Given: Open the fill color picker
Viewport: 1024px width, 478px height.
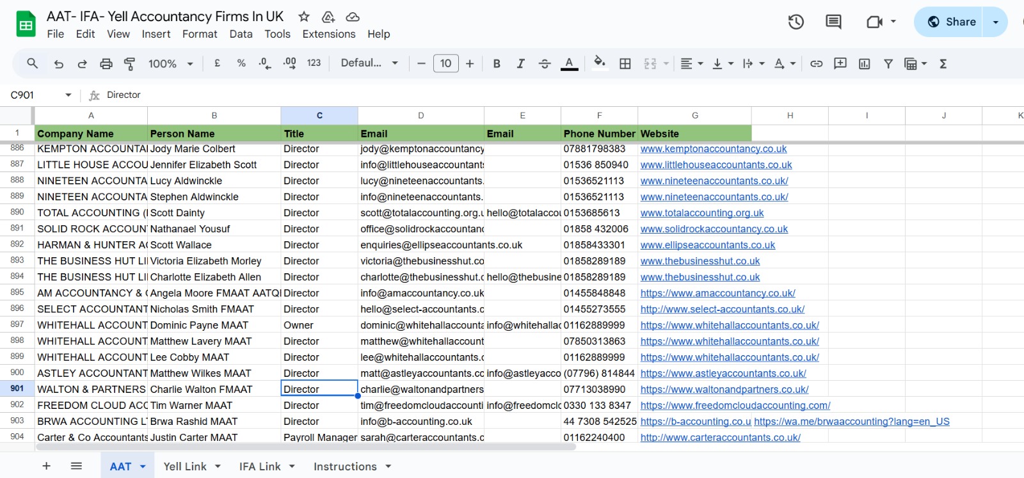Looking at the screenshot, I should (x=600, y=62).
